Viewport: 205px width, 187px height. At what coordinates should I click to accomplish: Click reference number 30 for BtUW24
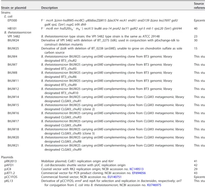[196, 40]
